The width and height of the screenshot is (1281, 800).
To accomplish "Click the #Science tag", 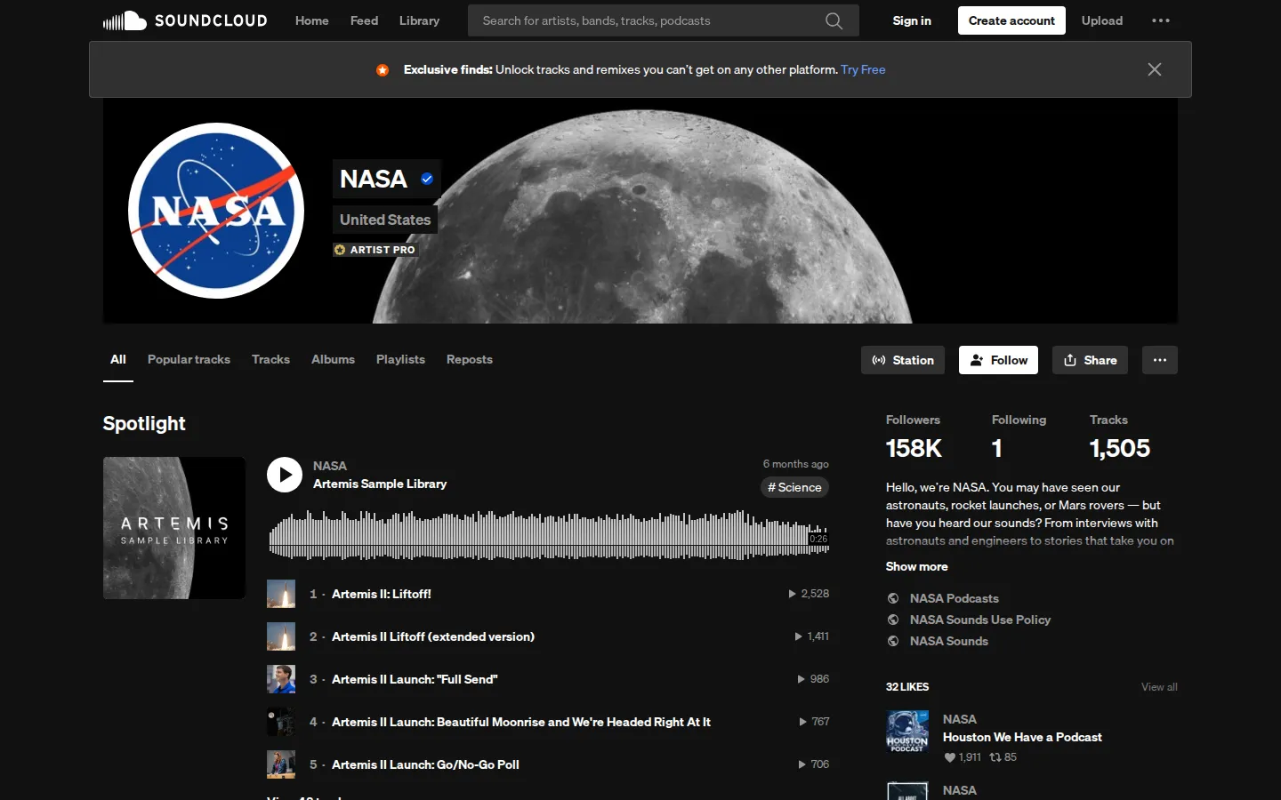I will (x=794, y=487).
